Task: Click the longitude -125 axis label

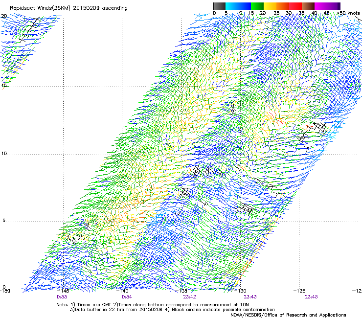Action: [x=299, y=291]
